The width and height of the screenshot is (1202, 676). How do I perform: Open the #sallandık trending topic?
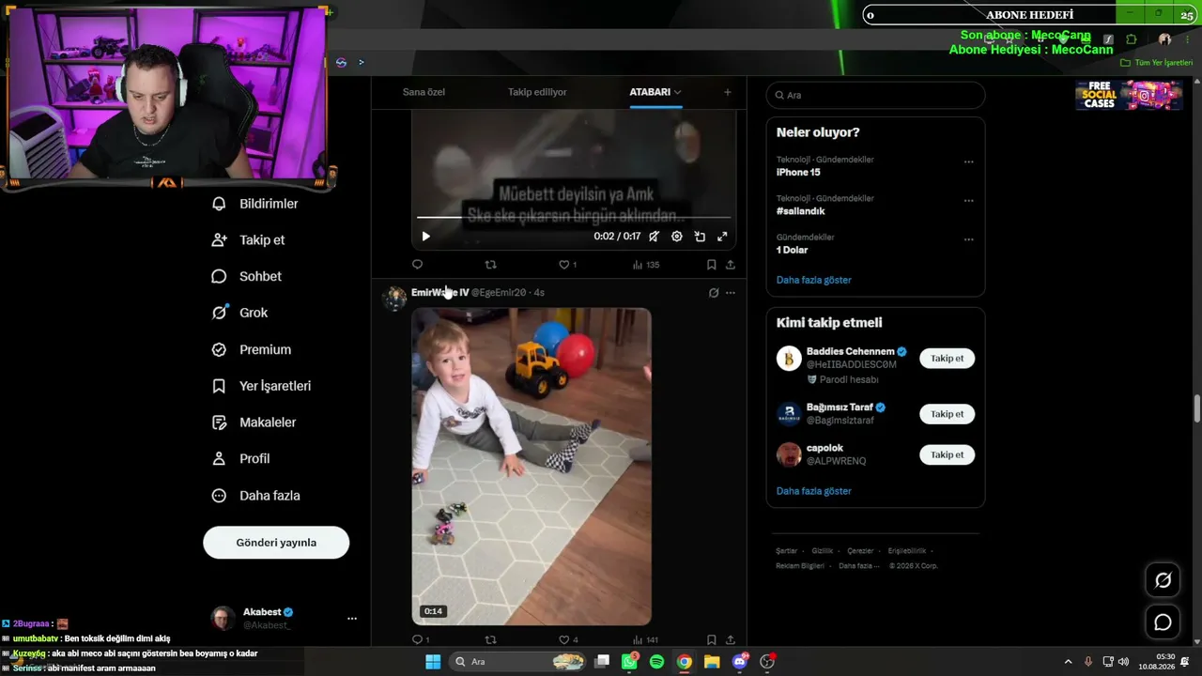point(801,211)
